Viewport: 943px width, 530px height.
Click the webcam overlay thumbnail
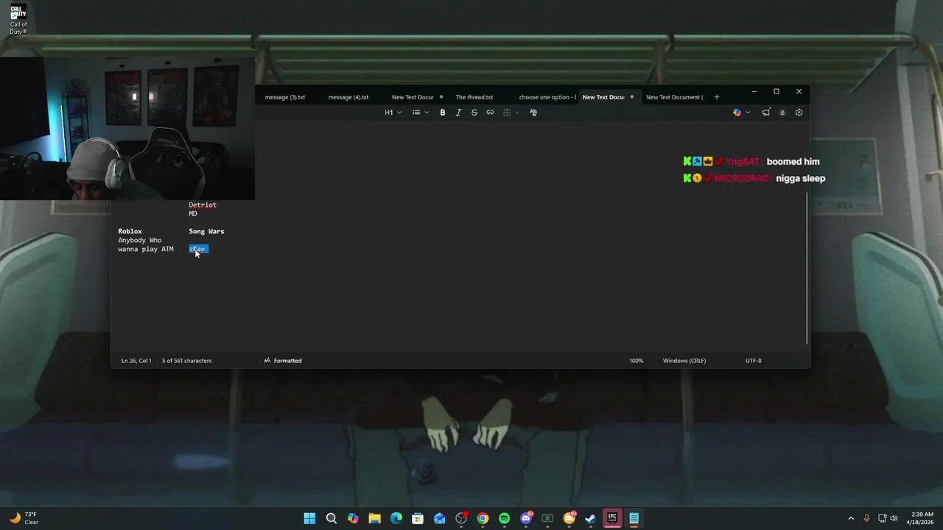coord(127,128)
